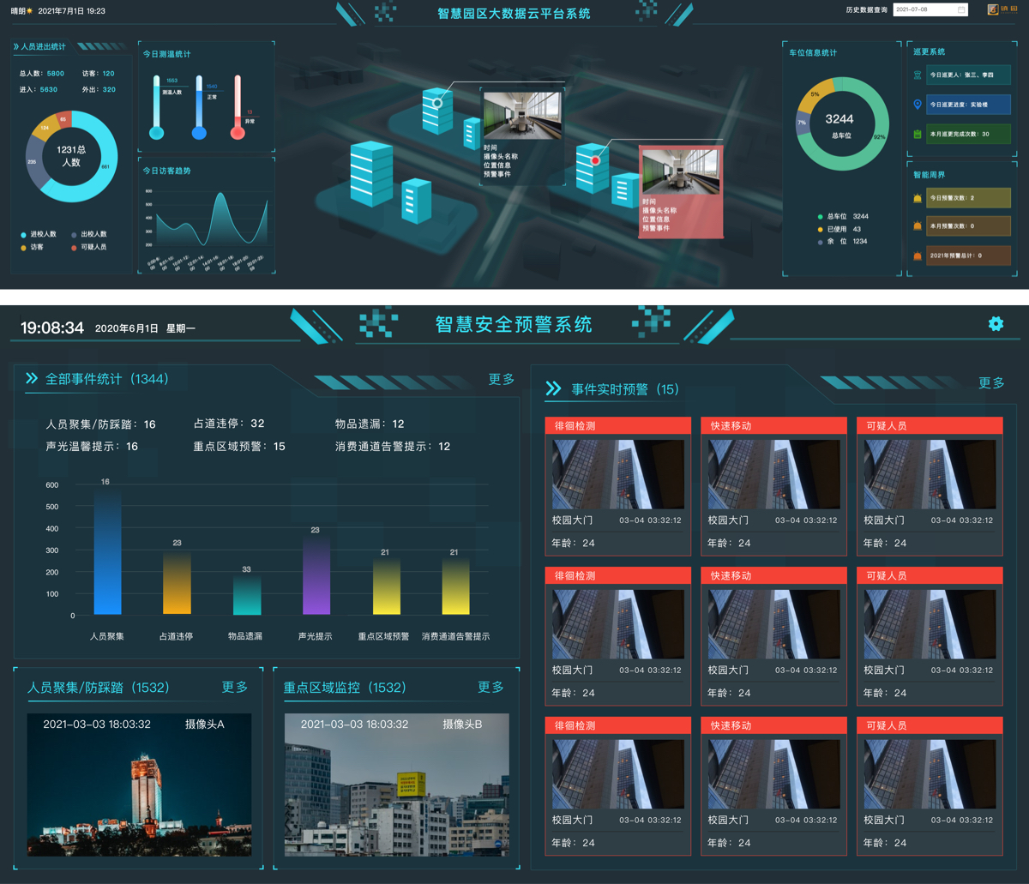Click the 历史数据查询 date input field
The image size is (1029, 884).
tap(924, 10)
